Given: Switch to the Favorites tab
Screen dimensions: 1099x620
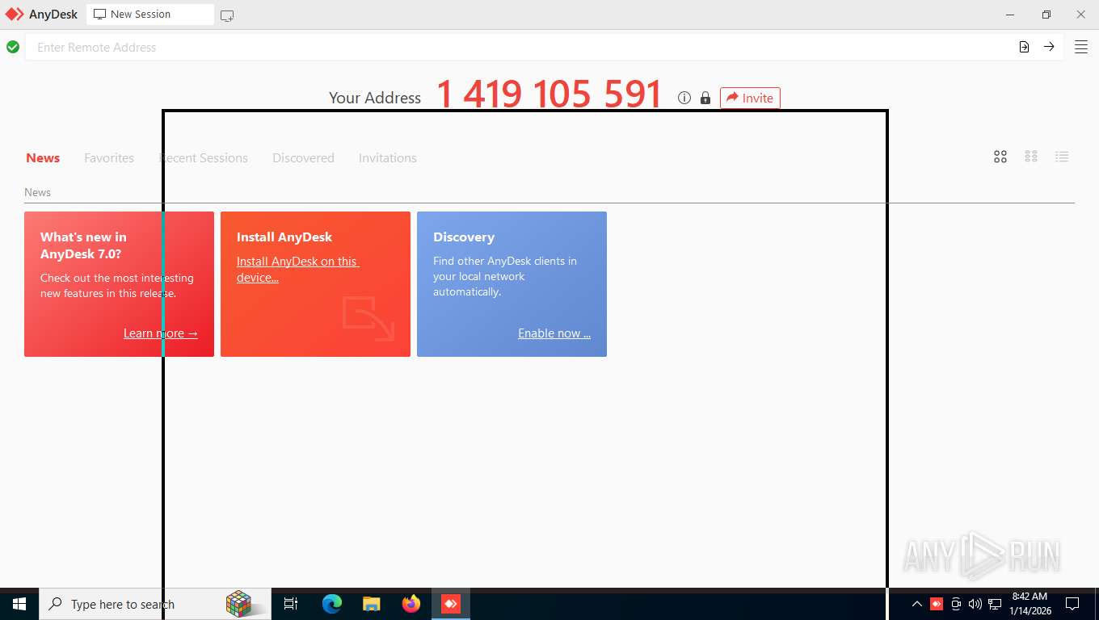Looking at the screenshot, I should point(109,158).
